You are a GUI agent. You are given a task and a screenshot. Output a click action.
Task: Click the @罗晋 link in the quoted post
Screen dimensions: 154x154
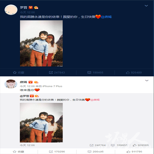(24, 96)
